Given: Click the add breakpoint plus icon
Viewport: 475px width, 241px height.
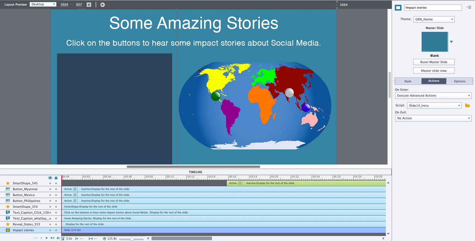Looking at the screenshot, I should [89, 5].
